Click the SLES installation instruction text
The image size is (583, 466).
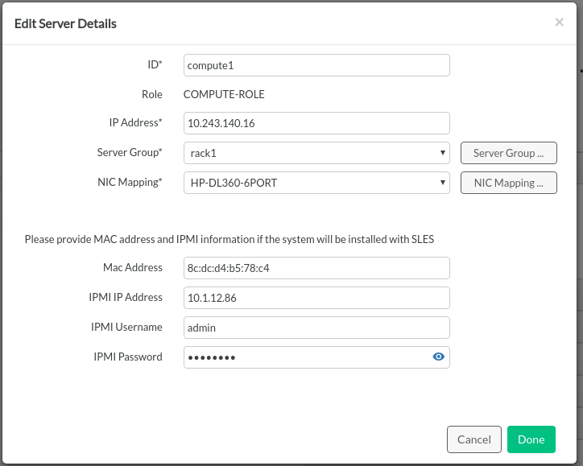coord(229,239)
